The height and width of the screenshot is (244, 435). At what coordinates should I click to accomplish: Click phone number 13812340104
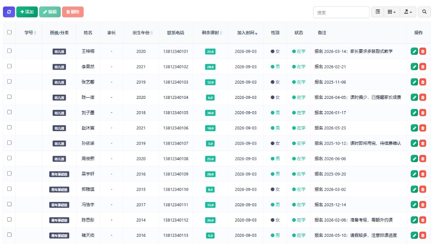[x=175, y=97]
